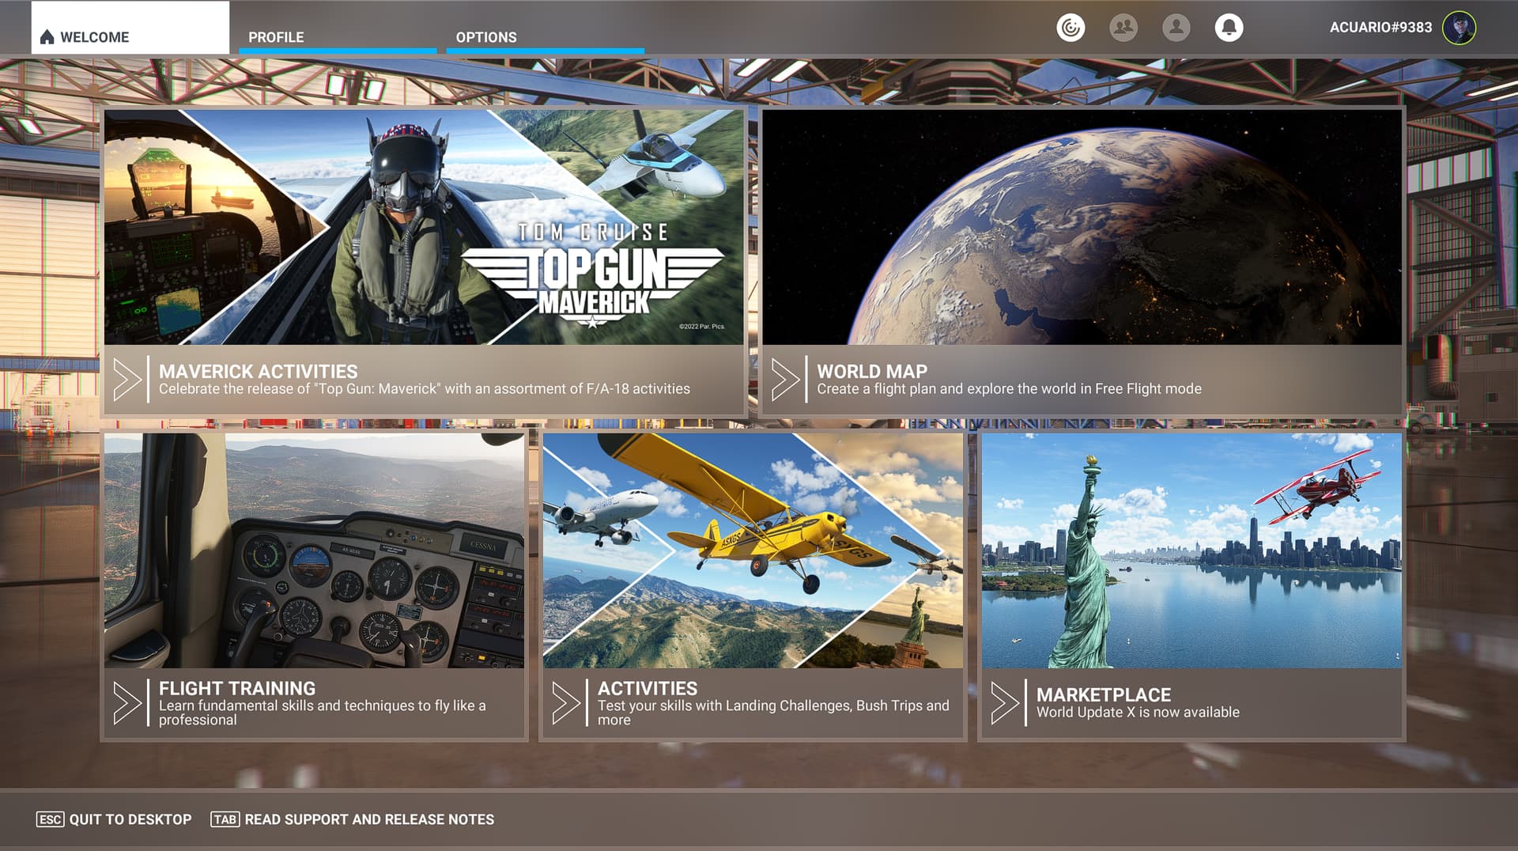Click 'Celebrate the release' description text
The width and height of the screenshot is (1518, 851).
(425, 388)
